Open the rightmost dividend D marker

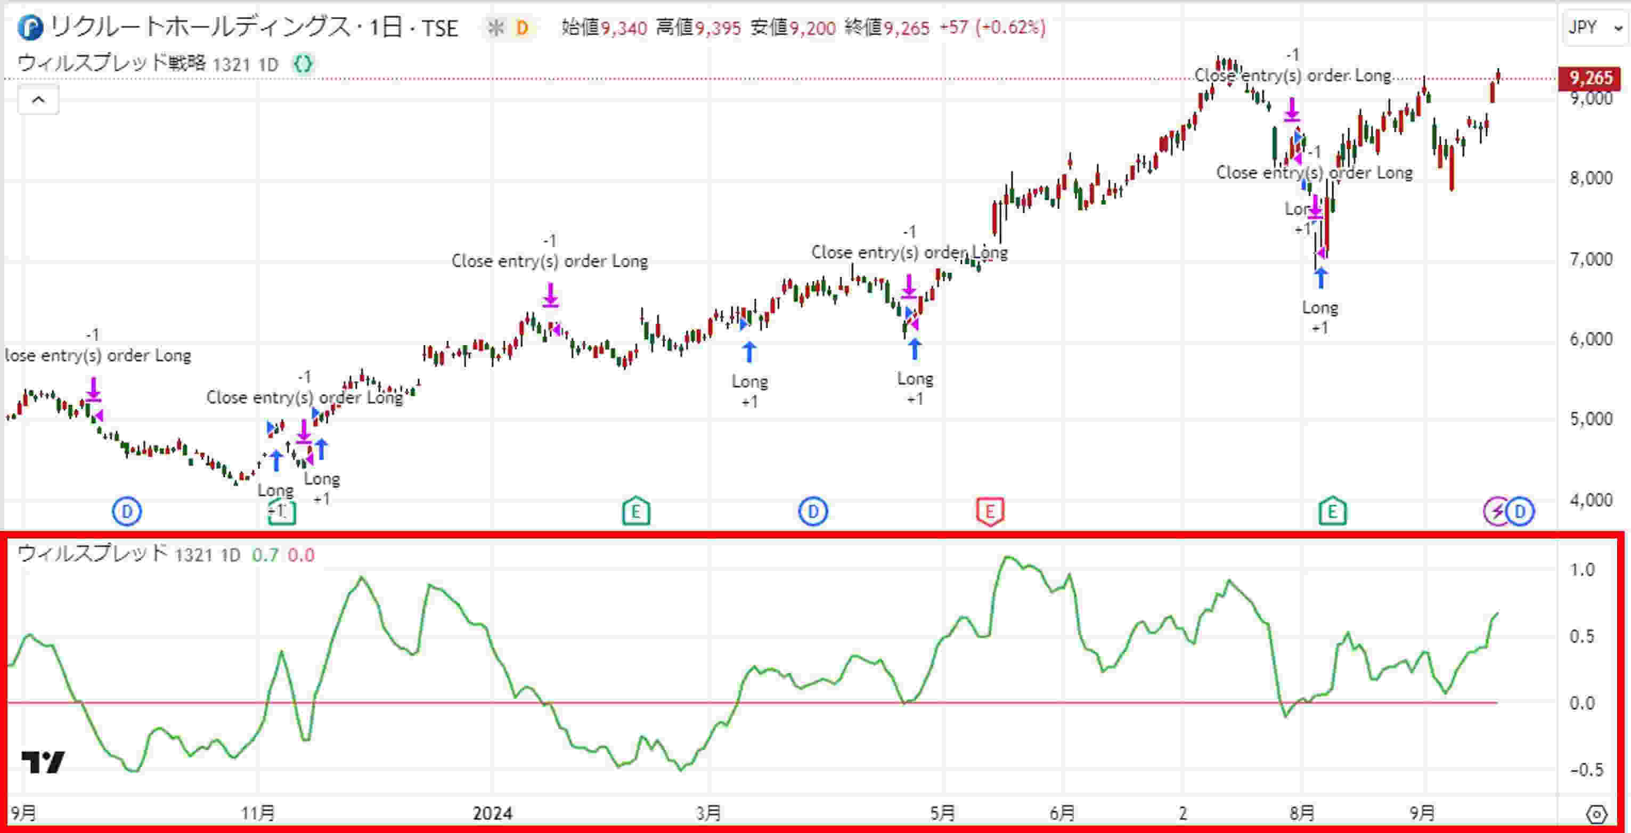point(1521,511)
